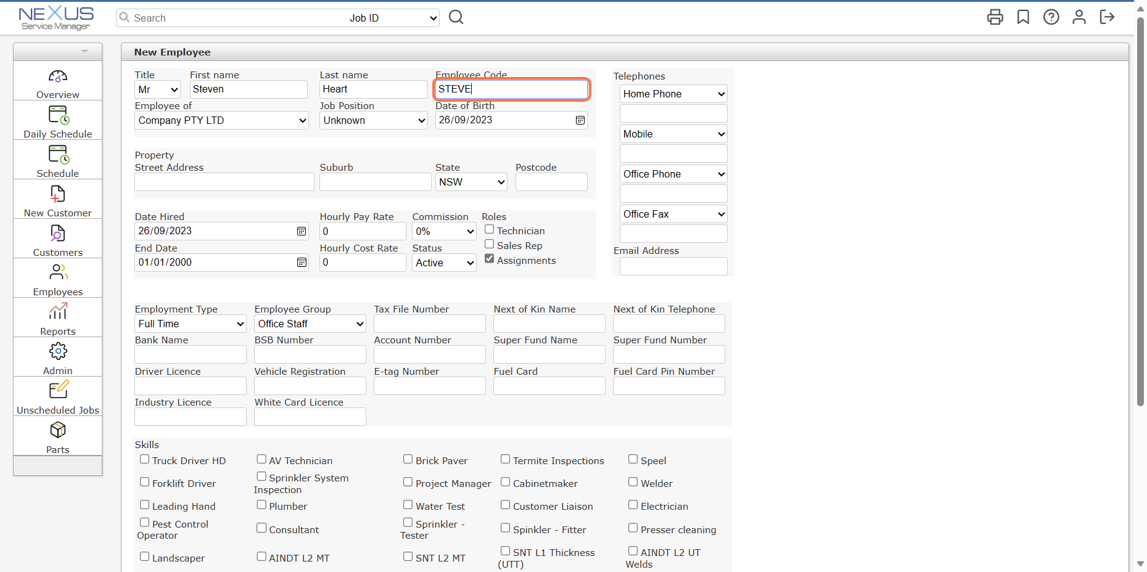Click inside the Email Address field
This screenshot has height=572, width=1147.
[x=673, y=266]
